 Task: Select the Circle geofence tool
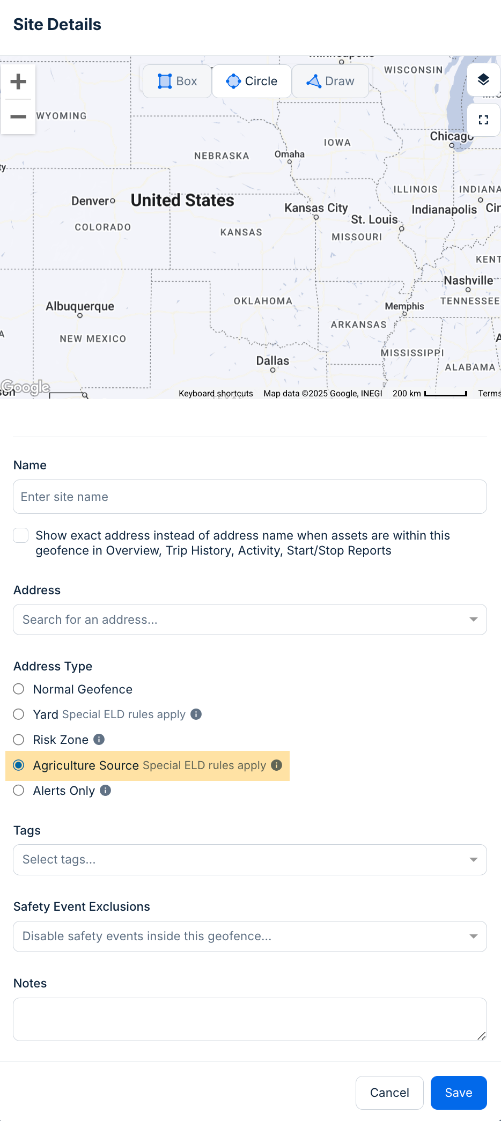coord(252,82)
